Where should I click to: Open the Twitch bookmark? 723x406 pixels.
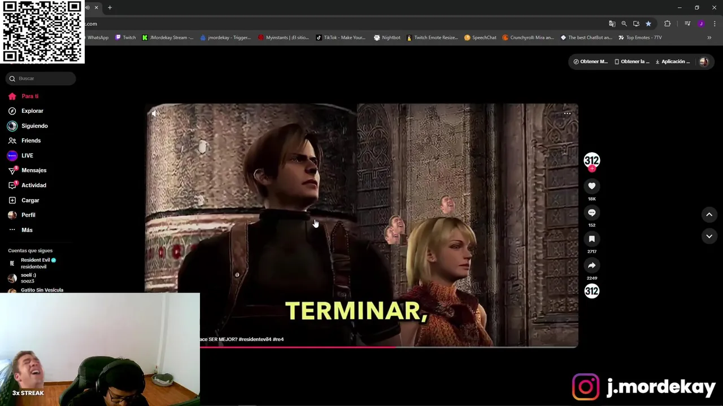(x=125, y=38)
